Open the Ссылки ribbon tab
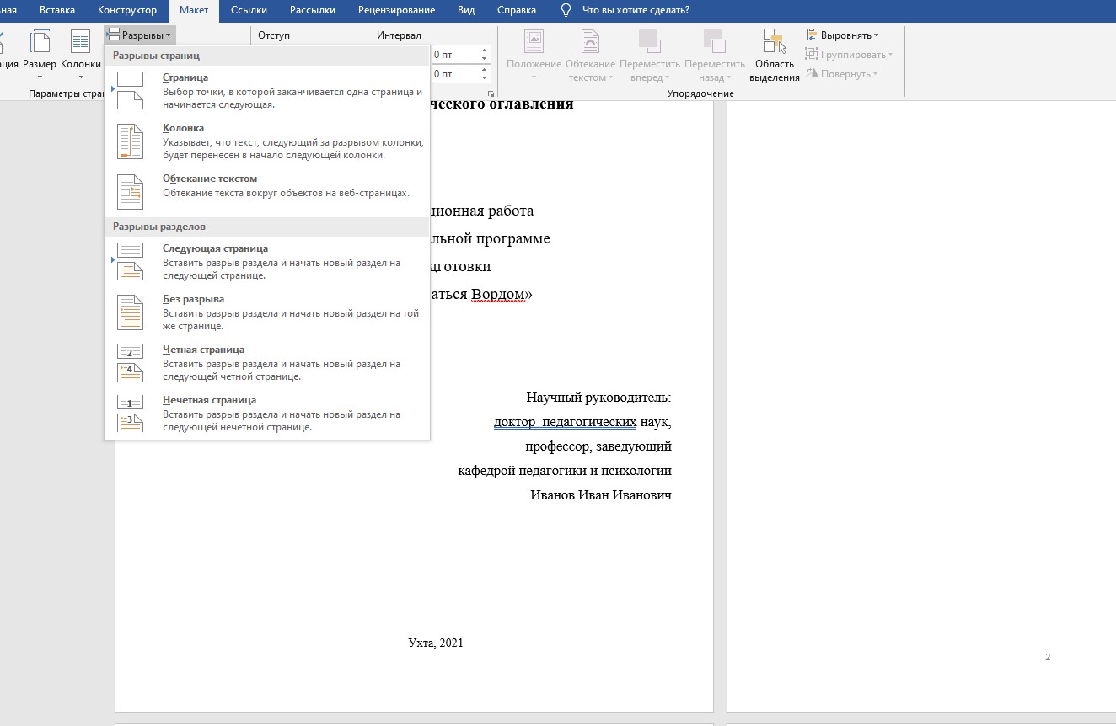Screen dimensions: 1116x726 point(249,10)
